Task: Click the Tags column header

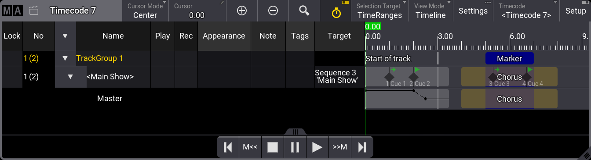Action: coord(300,36)
